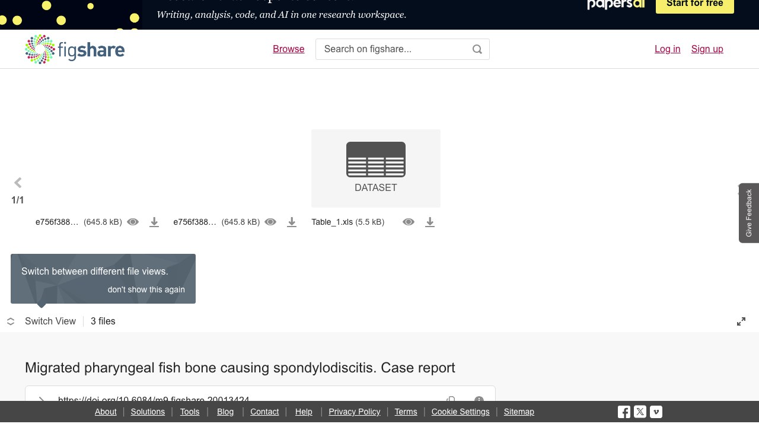The image size is (759, 427).
Task: Click the Log in link
Action: (668, 49)
